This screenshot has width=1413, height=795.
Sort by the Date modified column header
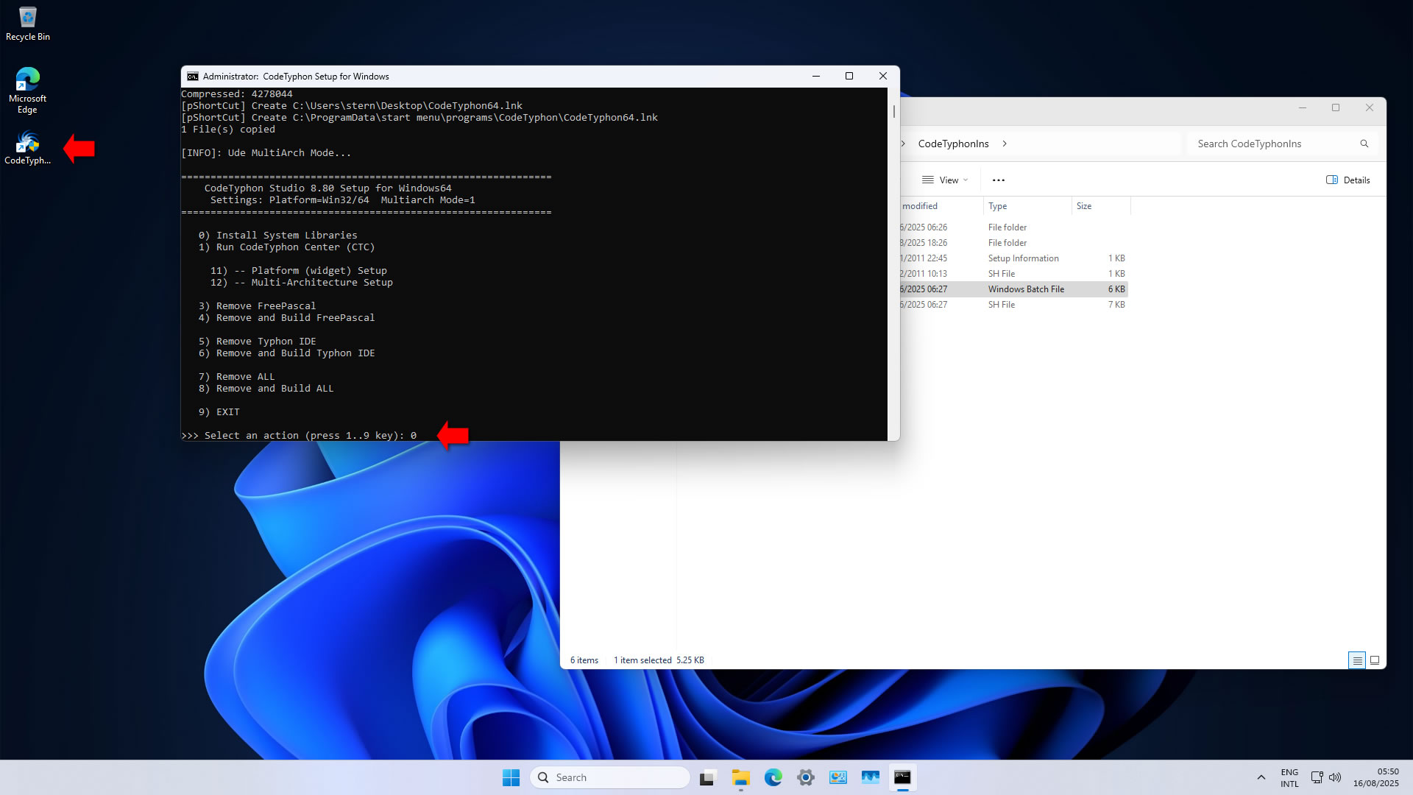(x=941, y=206)
